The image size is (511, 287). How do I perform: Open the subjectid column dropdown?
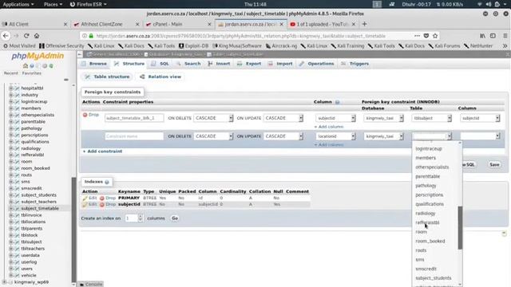[x=335, y=118]
